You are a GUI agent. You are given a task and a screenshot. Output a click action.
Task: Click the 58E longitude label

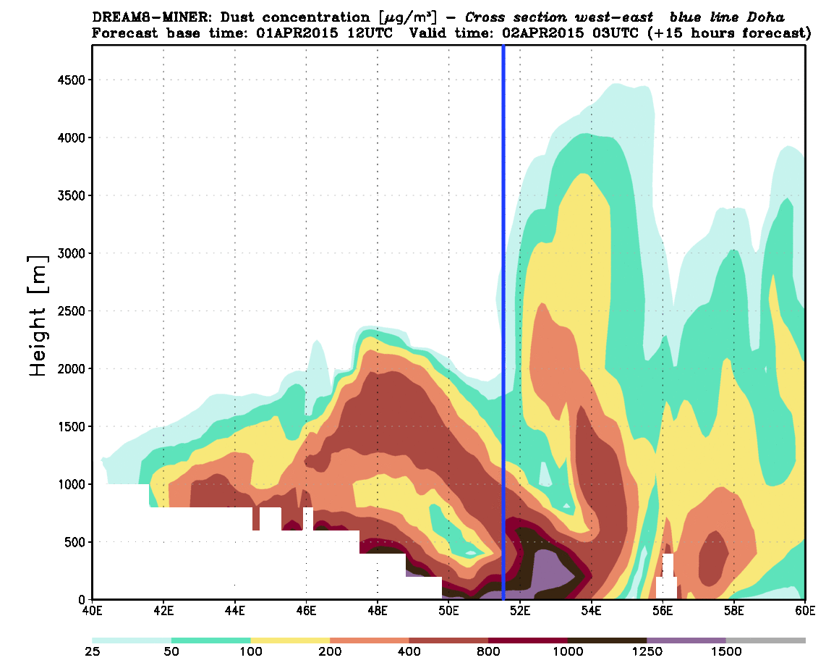tap(734, 611)
